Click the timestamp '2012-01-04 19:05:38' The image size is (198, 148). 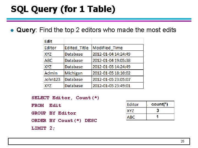[111, 60]
